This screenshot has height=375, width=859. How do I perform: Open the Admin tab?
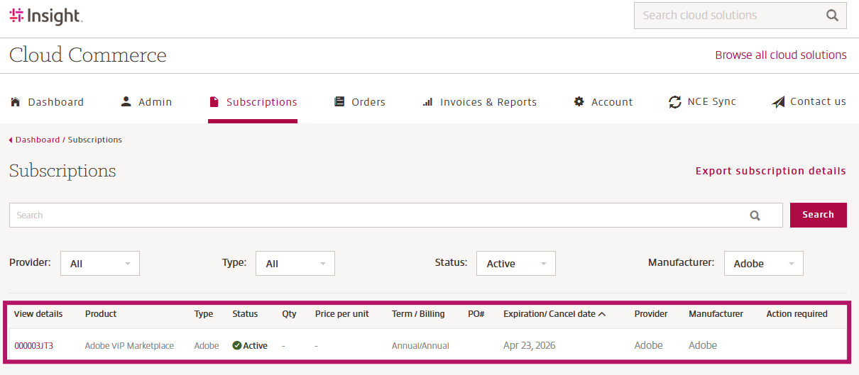pos(146,102)
